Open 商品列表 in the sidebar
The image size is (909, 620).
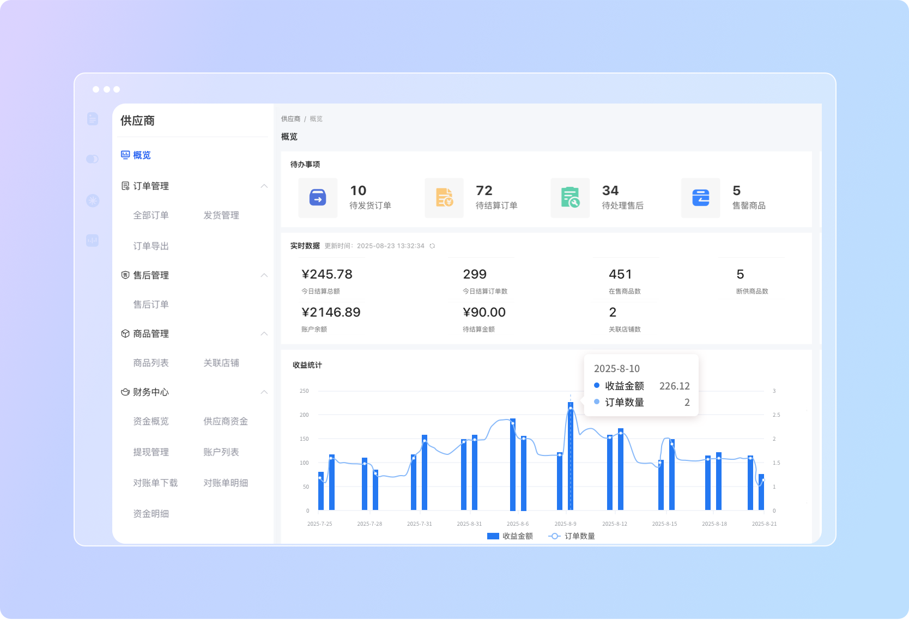151,363
